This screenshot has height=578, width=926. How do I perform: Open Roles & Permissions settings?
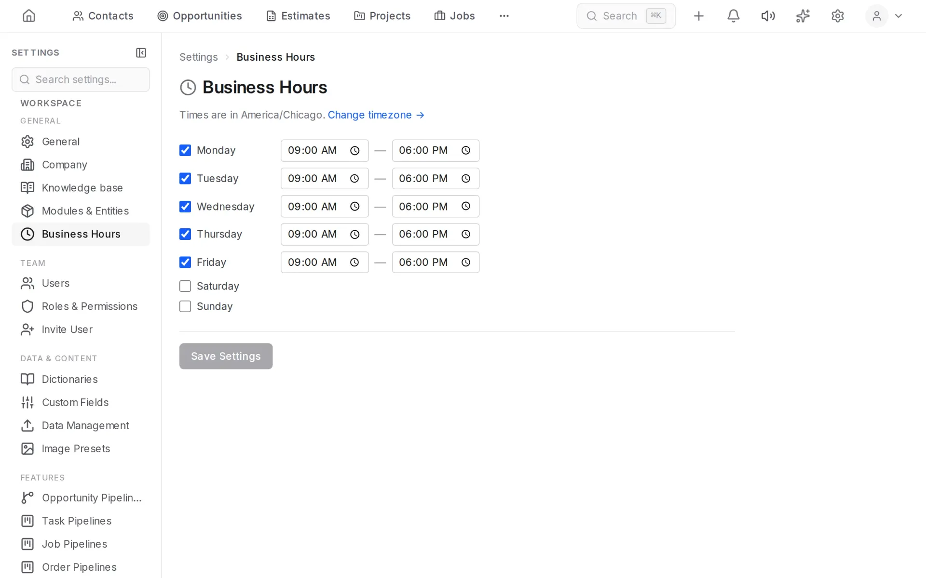(x=81, y=306)
